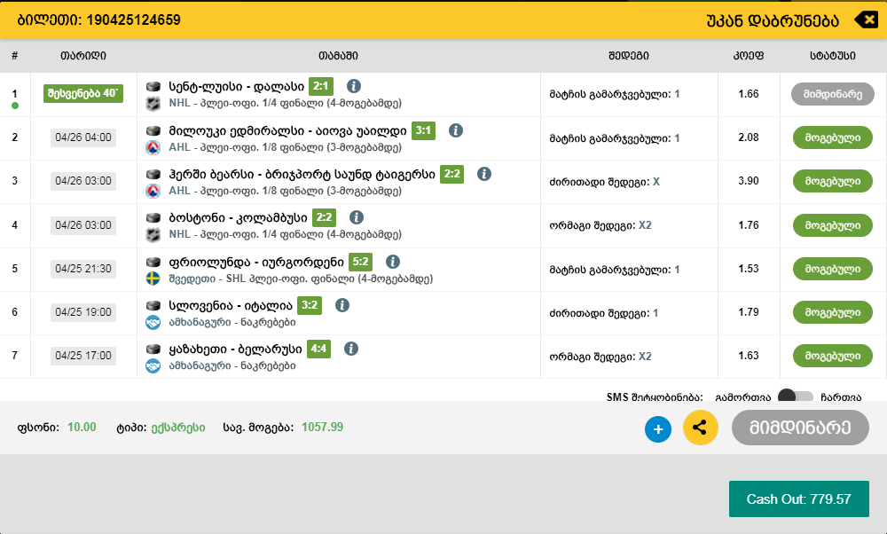The height and width of the screenshot is (534, 887).
Task: Click the კოეფ column header
Action: click(x=749, y=55)
